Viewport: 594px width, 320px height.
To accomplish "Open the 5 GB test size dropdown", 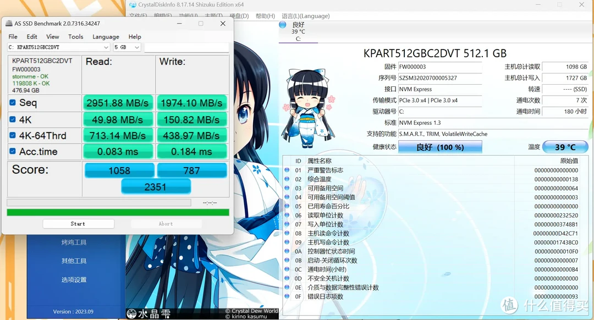I will click(127, 47).
